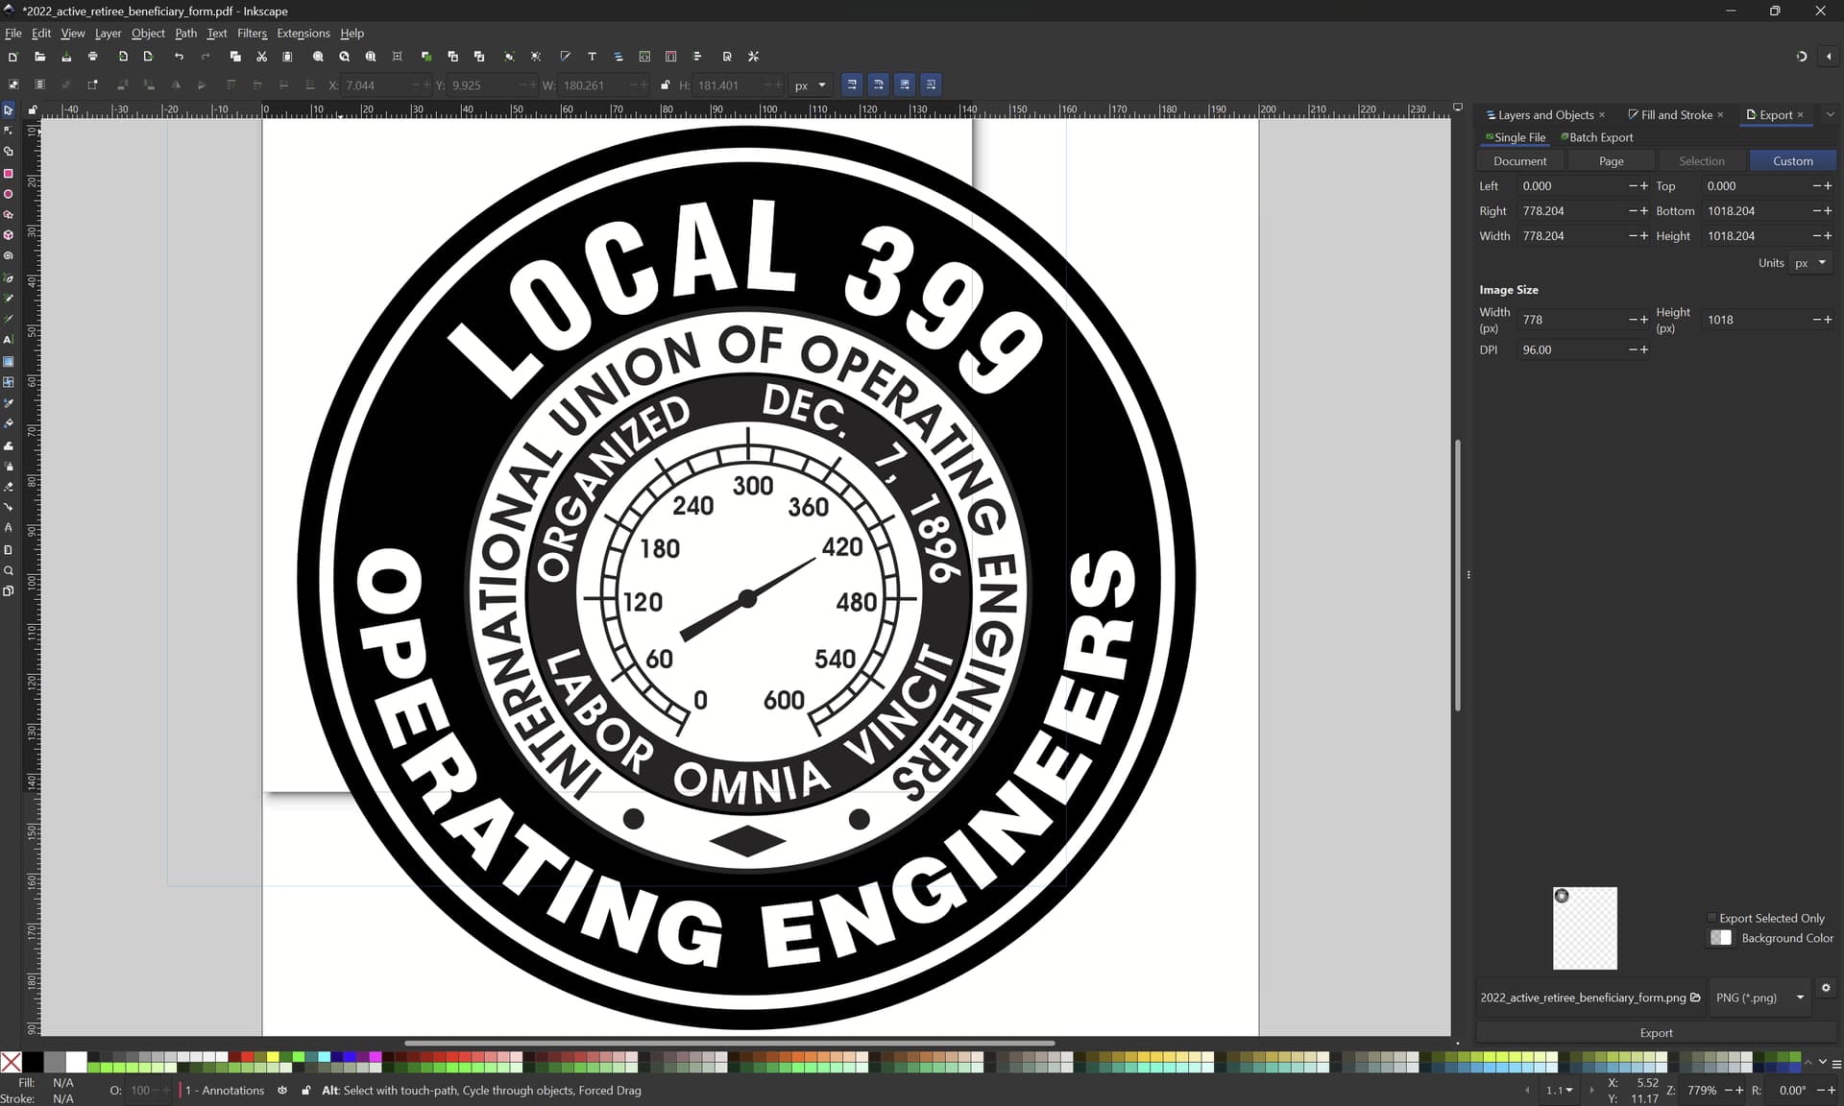Select the Ellipse tool
This screenshot has width=1844, height=1106.
click(x=9, y=194)
